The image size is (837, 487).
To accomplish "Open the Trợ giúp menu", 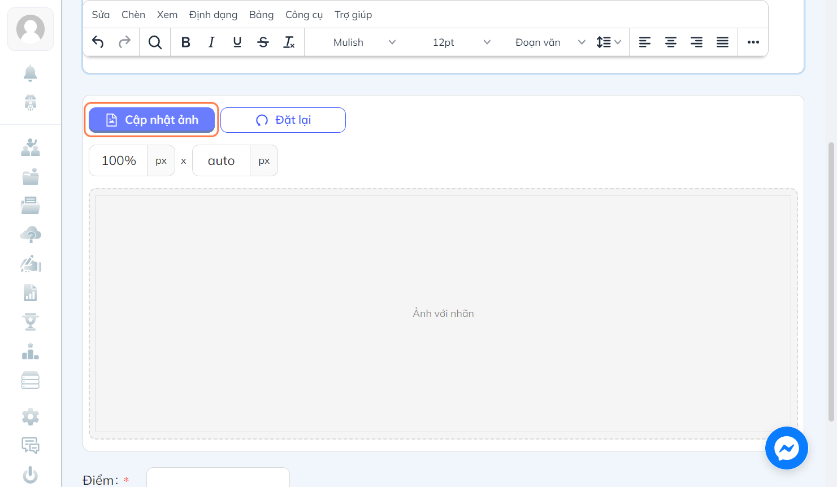I will [353, 15].
